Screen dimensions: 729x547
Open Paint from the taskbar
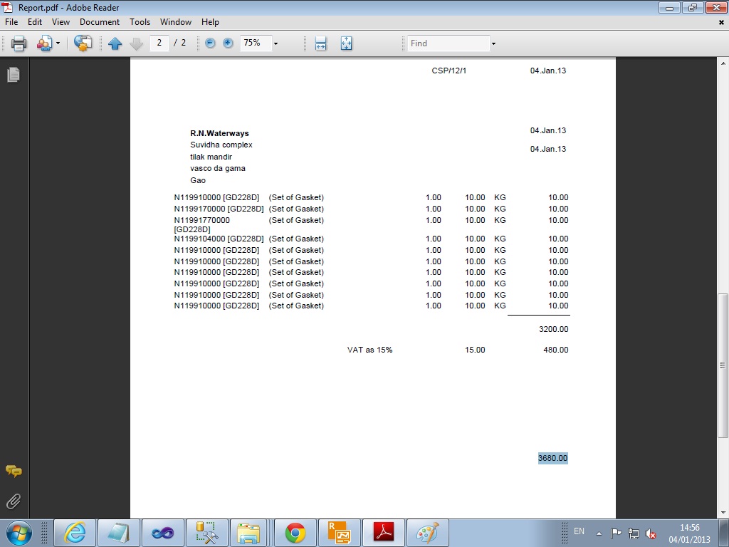428,533
